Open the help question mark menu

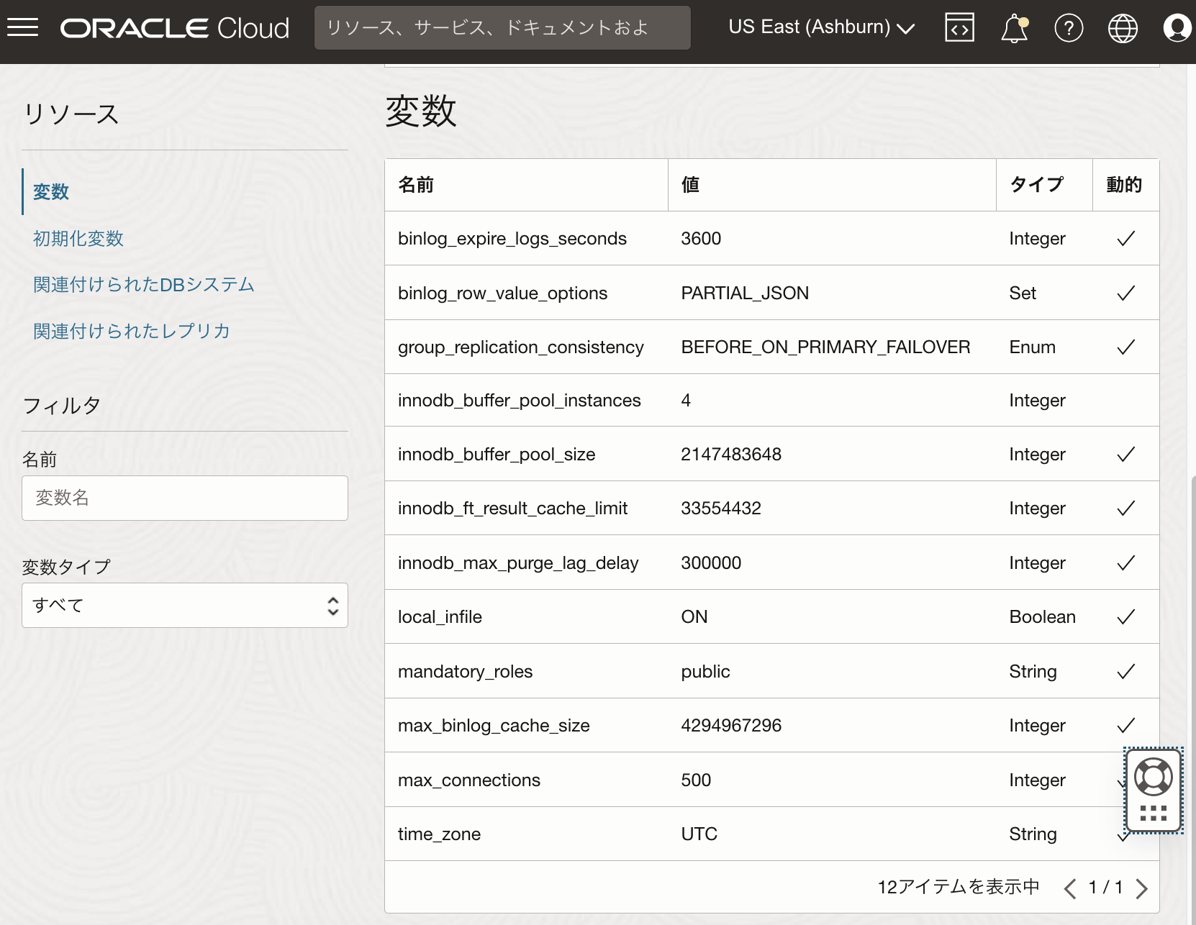1069,28
